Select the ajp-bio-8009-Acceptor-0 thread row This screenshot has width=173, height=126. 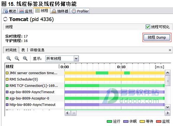pyautogui.click(x=34, y=98)
